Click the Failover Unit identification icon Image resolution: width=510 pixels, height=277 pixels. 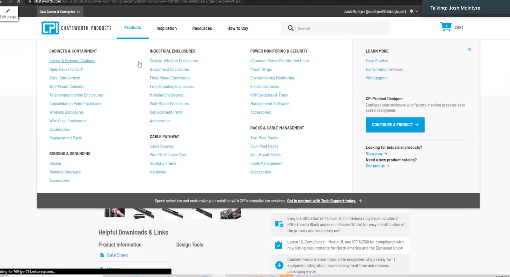coord(279,224)
